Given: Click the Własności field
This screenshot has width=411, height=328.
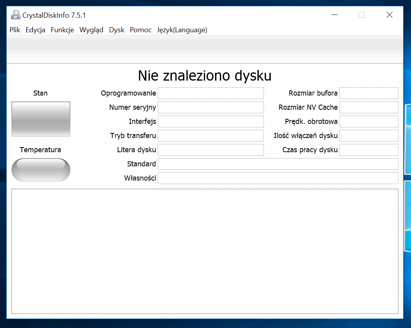Looking at the screenshot, I should pos(278,178).
